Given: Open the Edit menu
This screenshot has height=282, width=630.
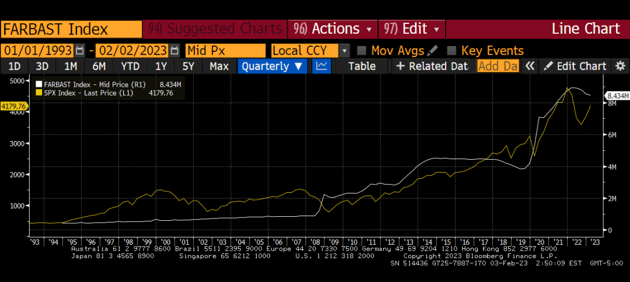Looking at the screenshot, I should pyautogui.click(x=412, y=29).
